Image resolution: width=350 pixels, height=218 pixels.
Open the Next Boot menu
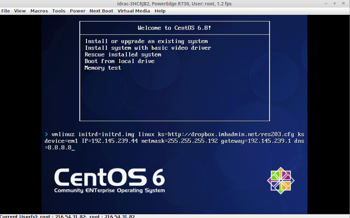click(101, 11)
